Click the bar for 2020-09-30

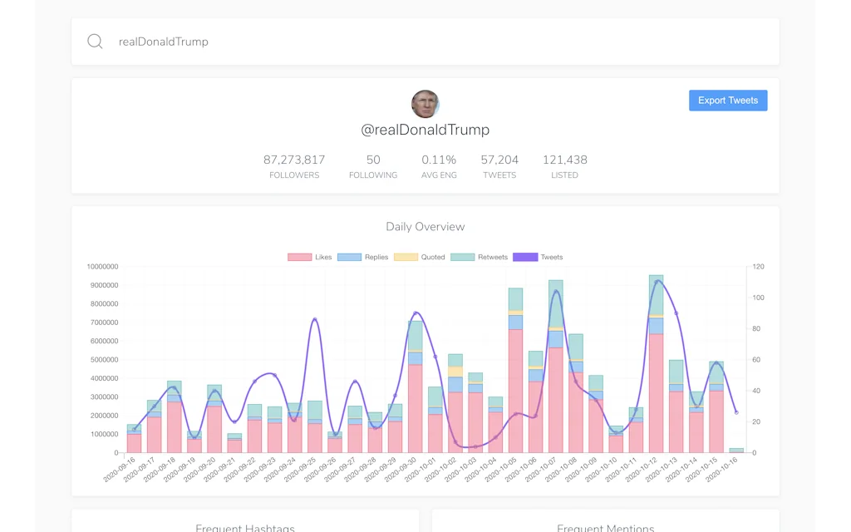point(416,387)
